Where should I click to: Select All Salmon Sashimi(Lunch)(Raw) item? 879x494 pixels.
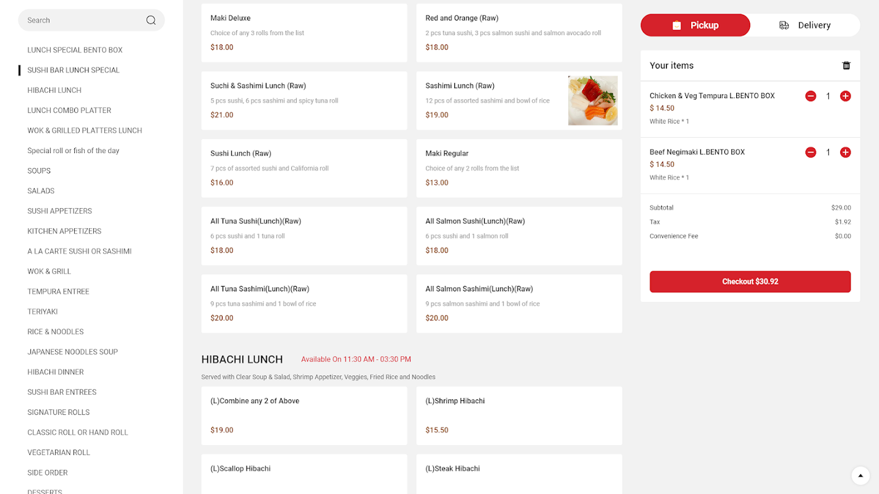click(x=519, y=303)
